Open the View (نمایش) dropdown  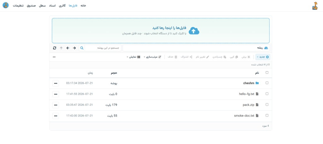point(133,57)
